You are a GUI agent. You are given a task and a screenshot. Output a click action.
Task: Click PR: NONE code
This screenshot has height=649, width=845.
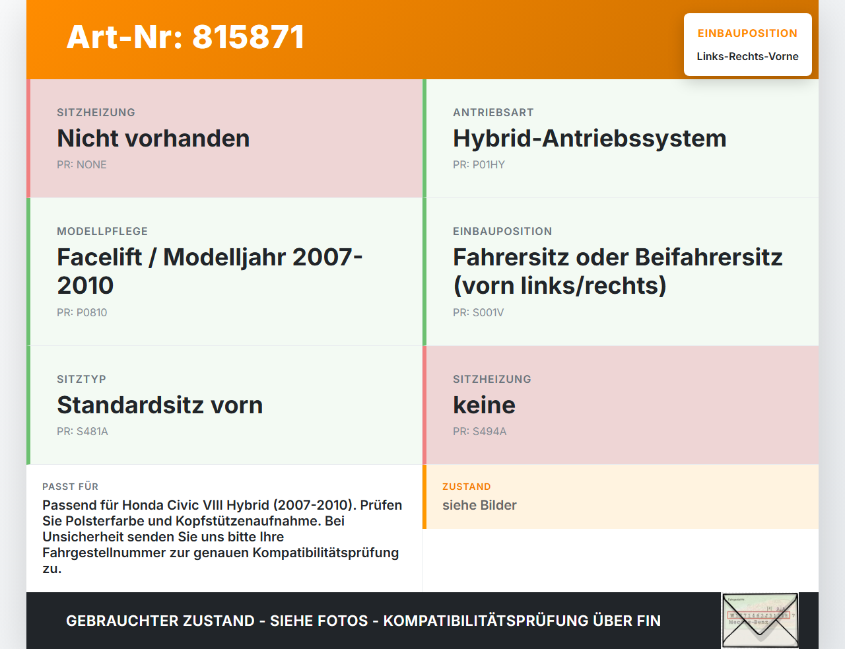[x=82, y=165]
